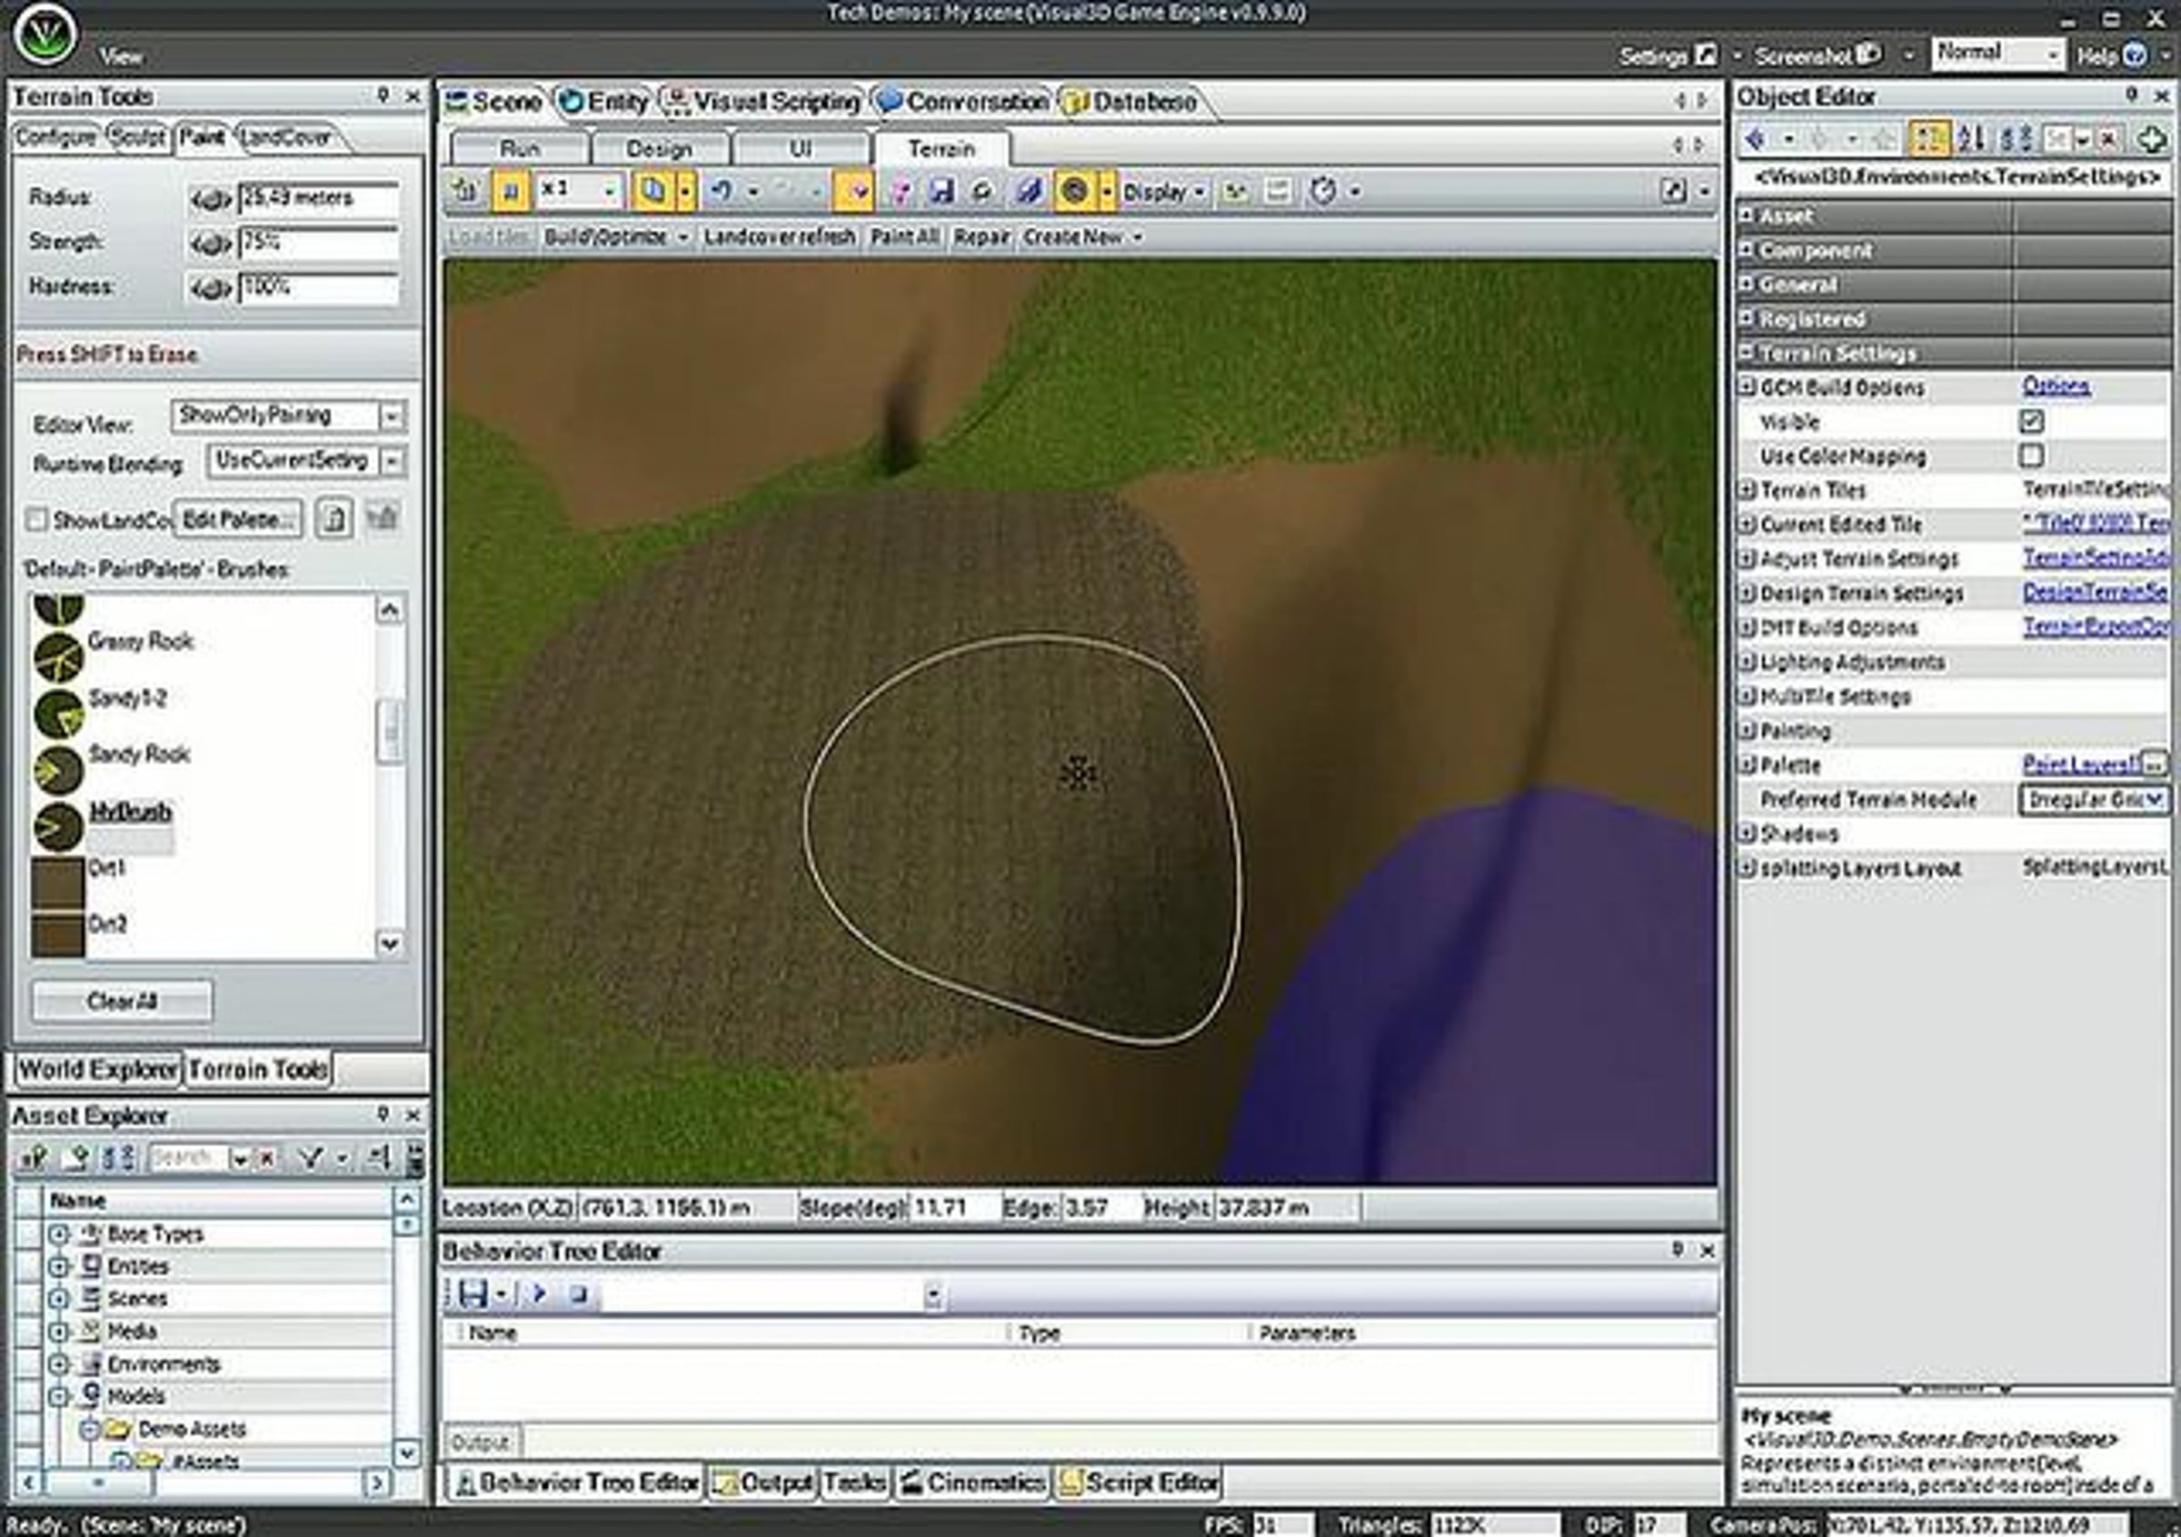Click the Radius input field
Screen dimensions: 2181x1537
click(317, 198)
